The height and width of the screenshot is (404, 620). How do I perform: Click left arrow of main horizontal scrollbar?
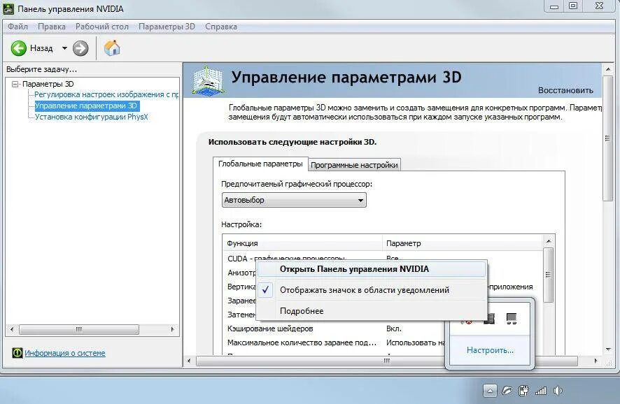(189, 360)
